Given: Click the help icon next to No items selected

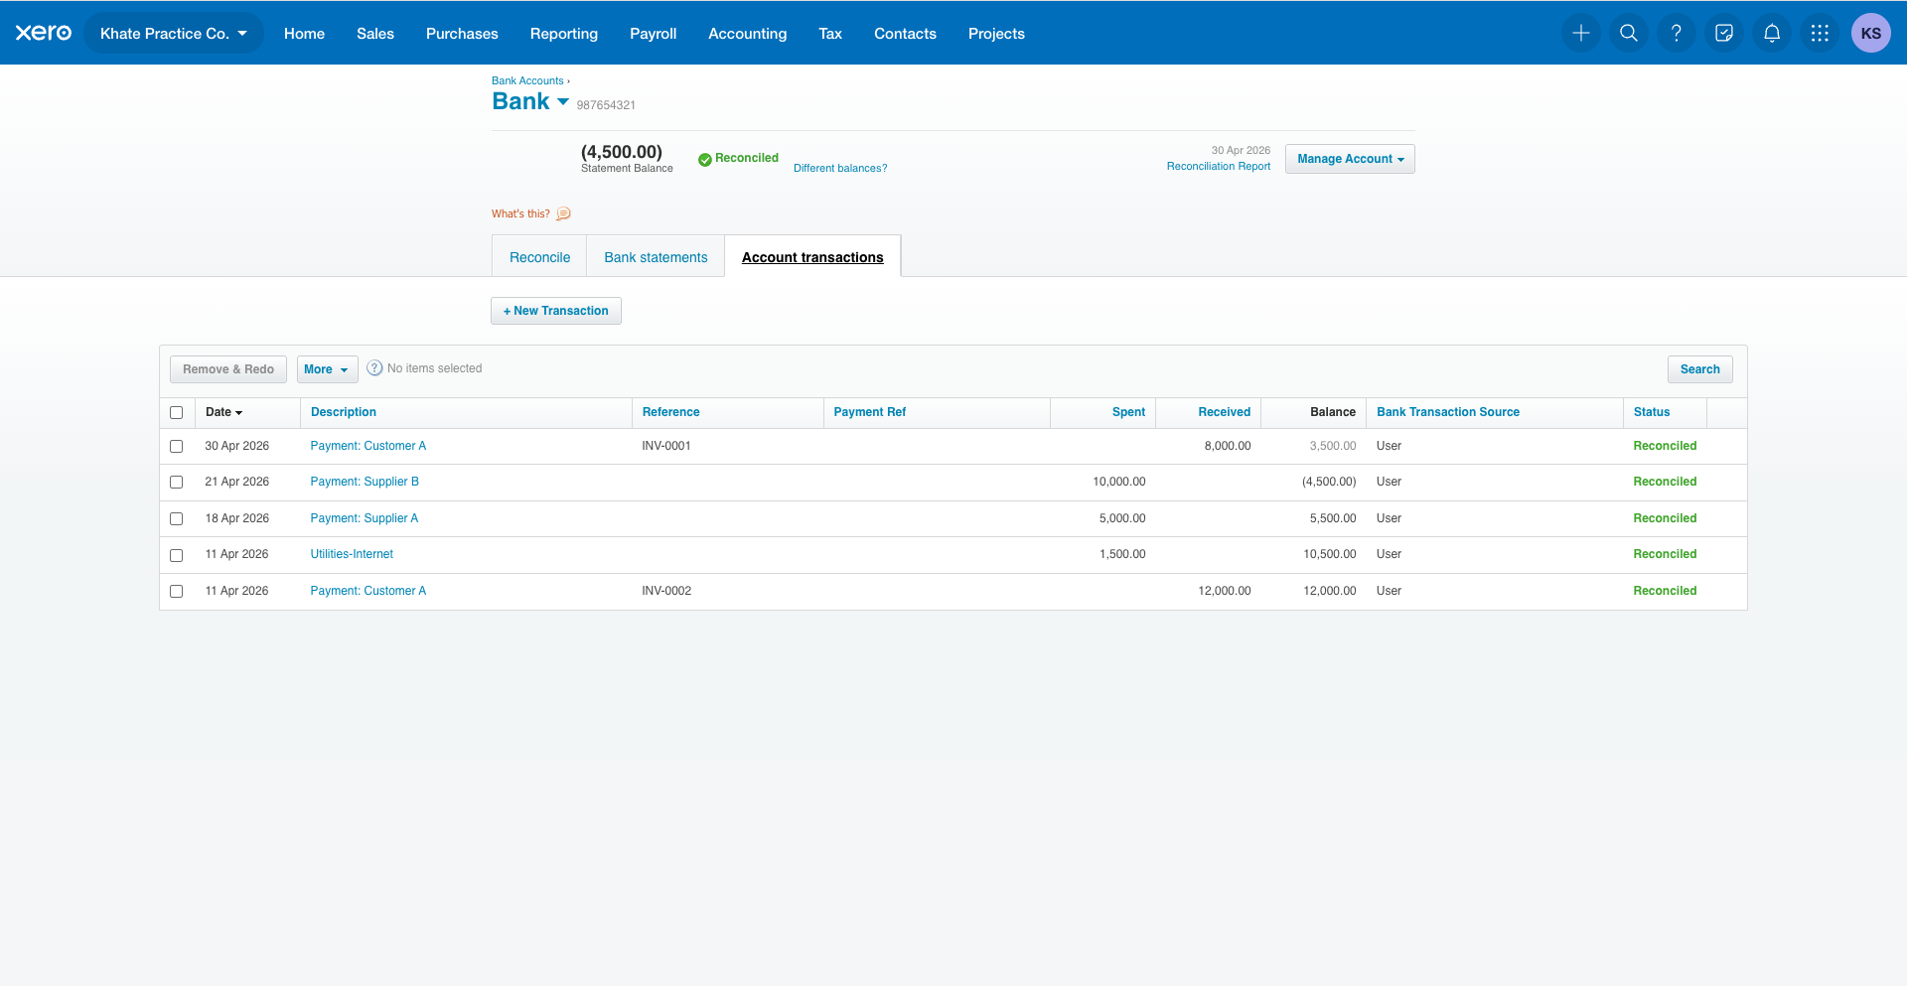Looking at the screenshot, I should [374, 368].
